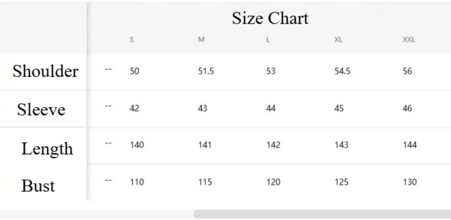Click the Bust row label

(x=38, y=186)
